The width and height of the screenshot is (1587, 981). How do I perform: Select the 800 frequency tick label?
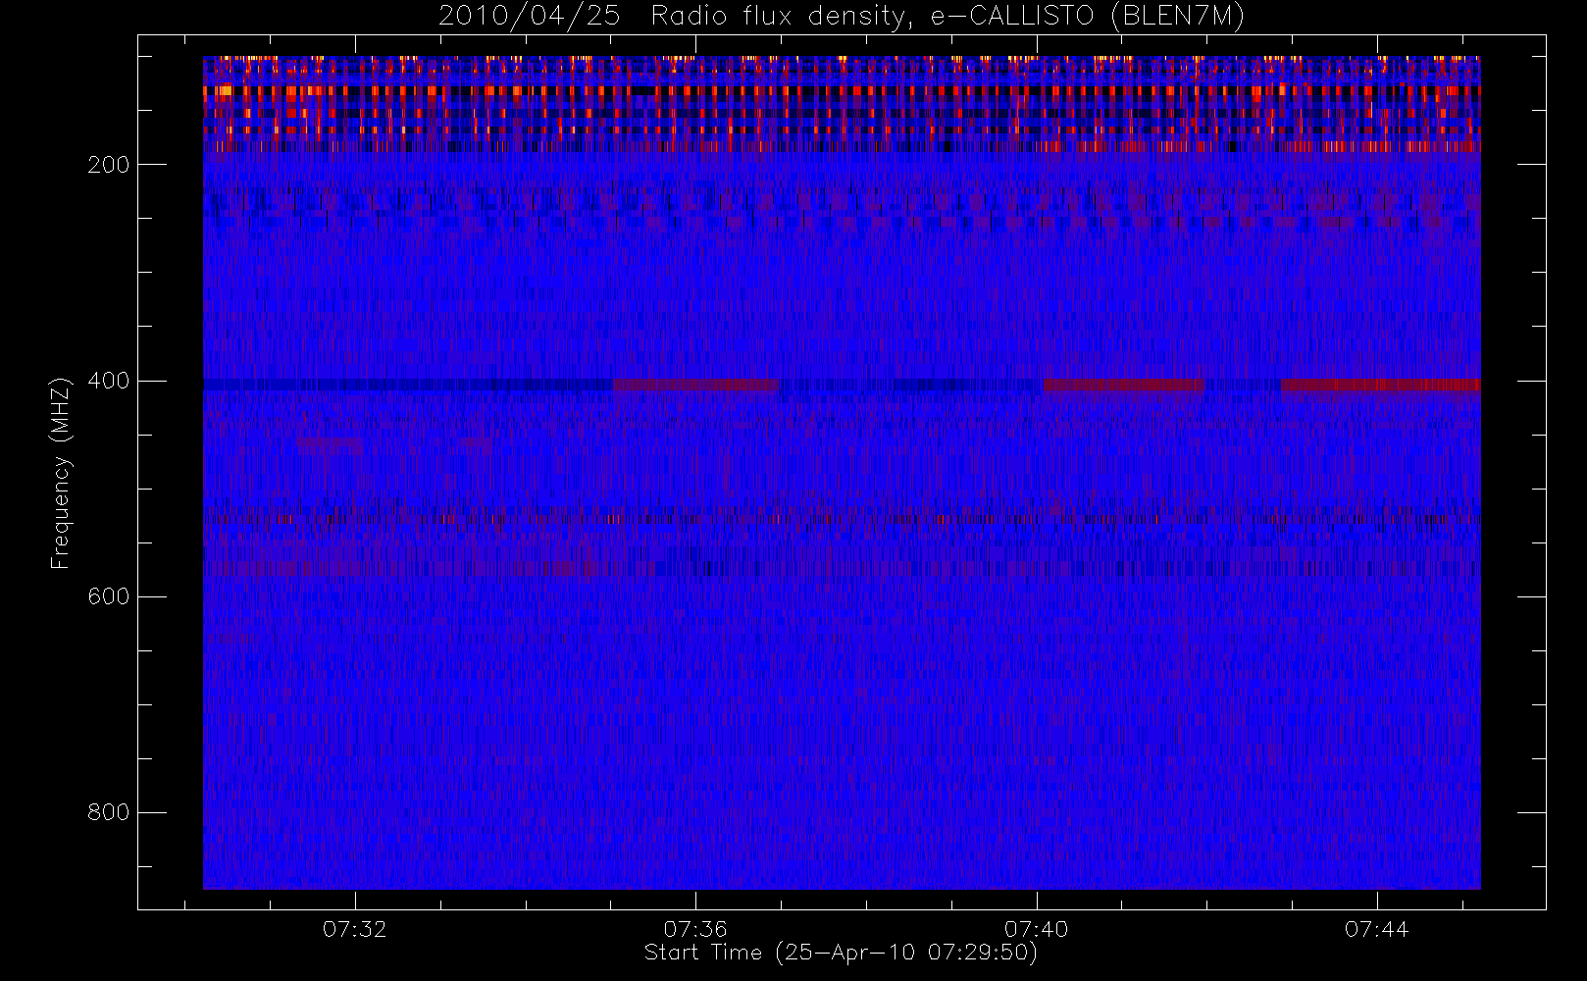[x=109, y=812]
